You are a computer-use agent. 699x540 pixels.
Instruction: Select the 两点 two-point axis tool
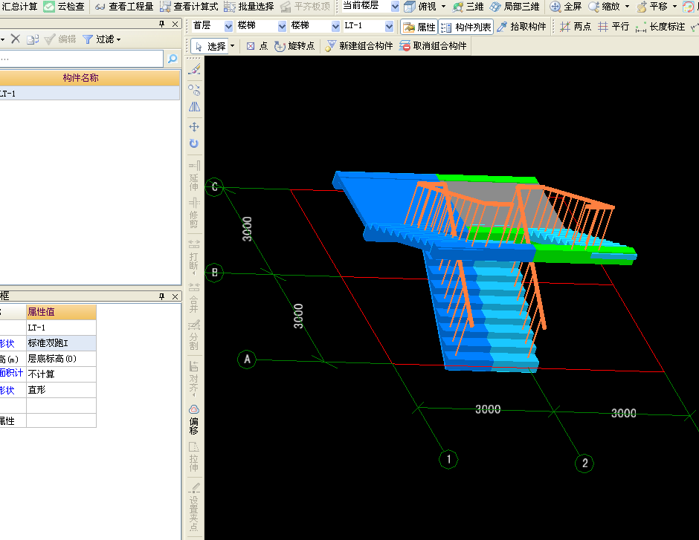pos(576,27)
